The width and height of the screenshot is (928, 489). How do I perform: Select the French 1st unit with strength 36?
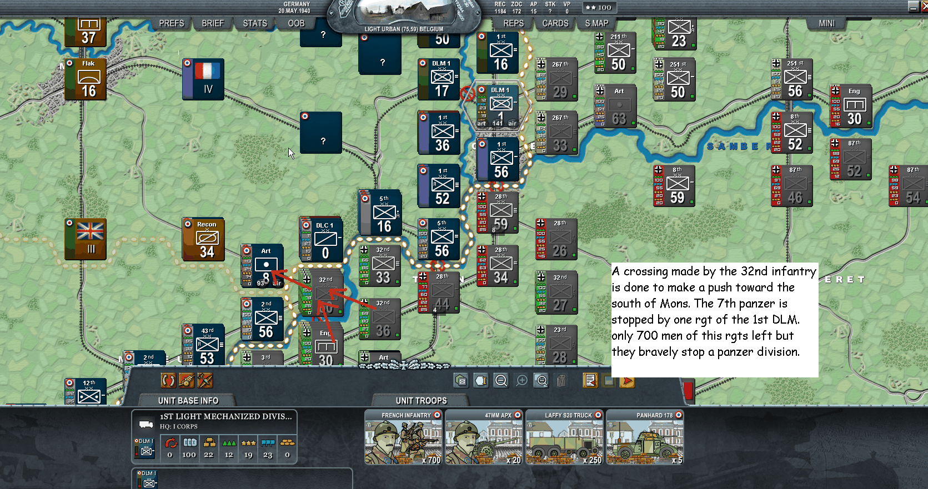click(x=439, y=133)
